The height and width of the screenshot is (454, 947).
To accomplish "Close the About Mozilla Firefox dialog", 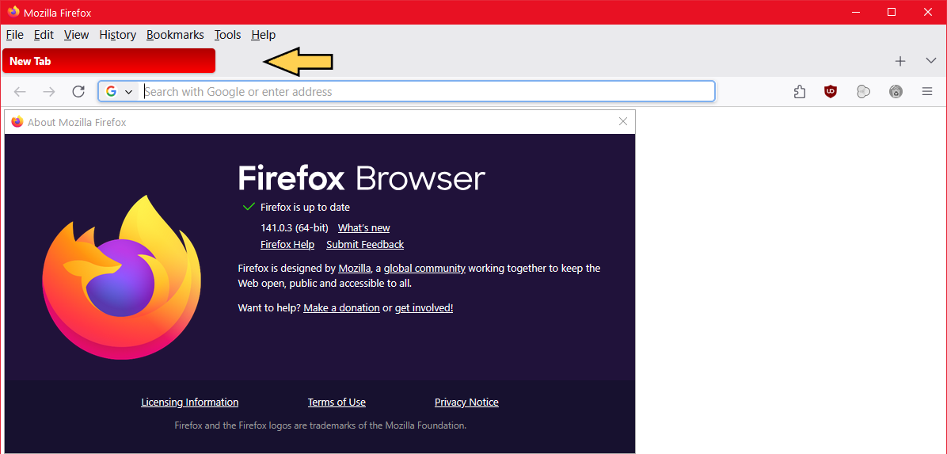I will click(x=623, y=121).
